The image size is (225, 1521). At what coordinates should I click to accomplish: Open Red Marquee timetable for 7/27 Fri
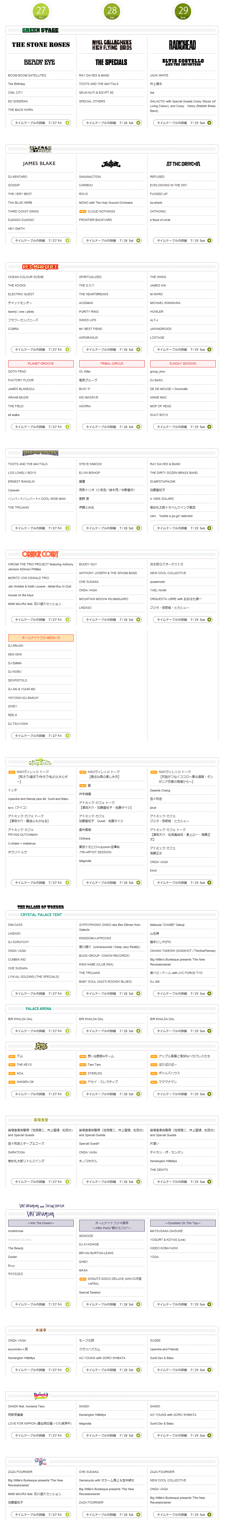[x=41, y=350]
